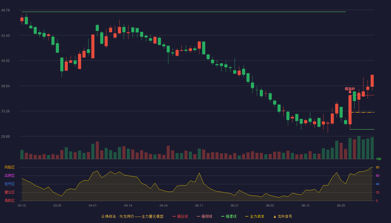Image resolution: width=391 pixels, height=223 pixels.
Task: Select the 风险区 zone label
Action: pos(9,167)
